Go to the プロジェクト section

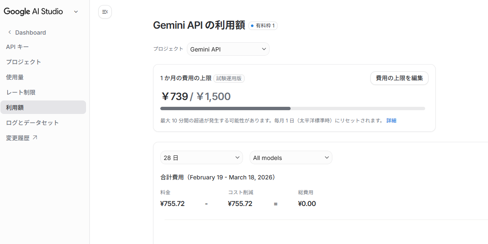click(x=24, y=62)
